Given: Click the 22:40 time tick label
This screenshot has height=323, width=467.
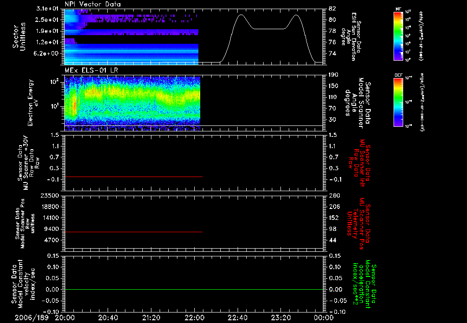Looking at the screenshot, I should click(x=237, y=318).
